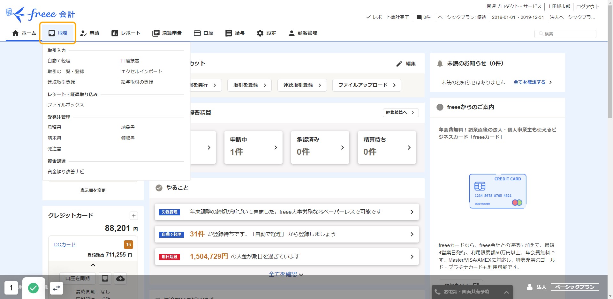Open the 31件 登録待ち task row
613x299 pixels.
pyautogui.click(x=286, y=234)
